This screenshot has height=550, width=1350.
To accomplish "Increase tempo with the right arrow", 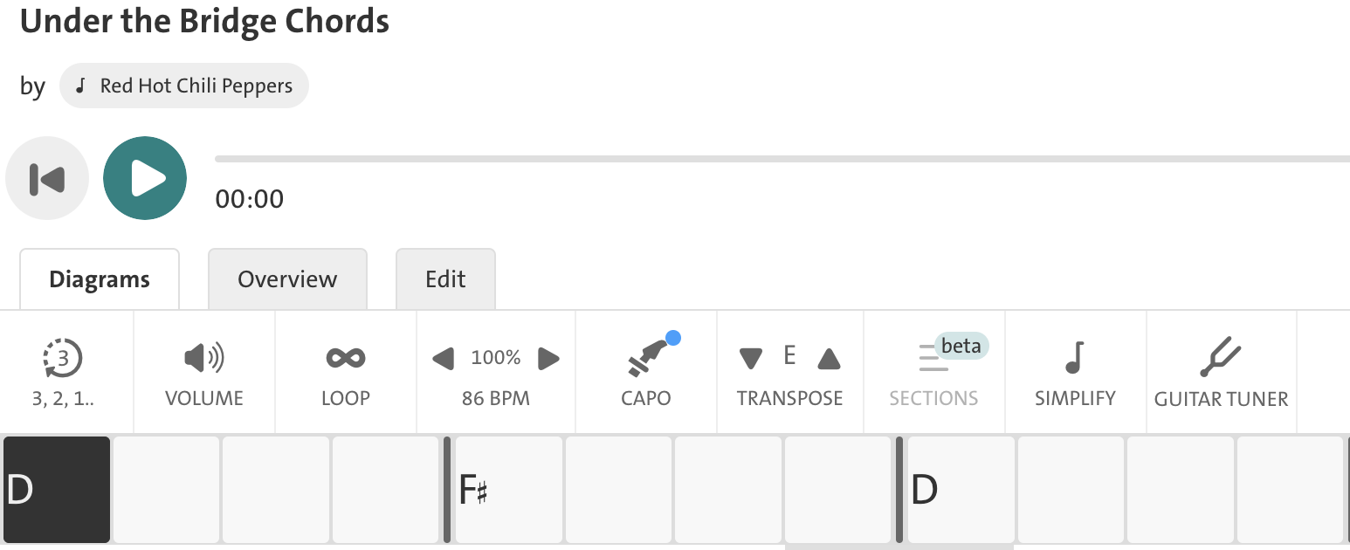I will pyautogui.click(x=548, y=358).
